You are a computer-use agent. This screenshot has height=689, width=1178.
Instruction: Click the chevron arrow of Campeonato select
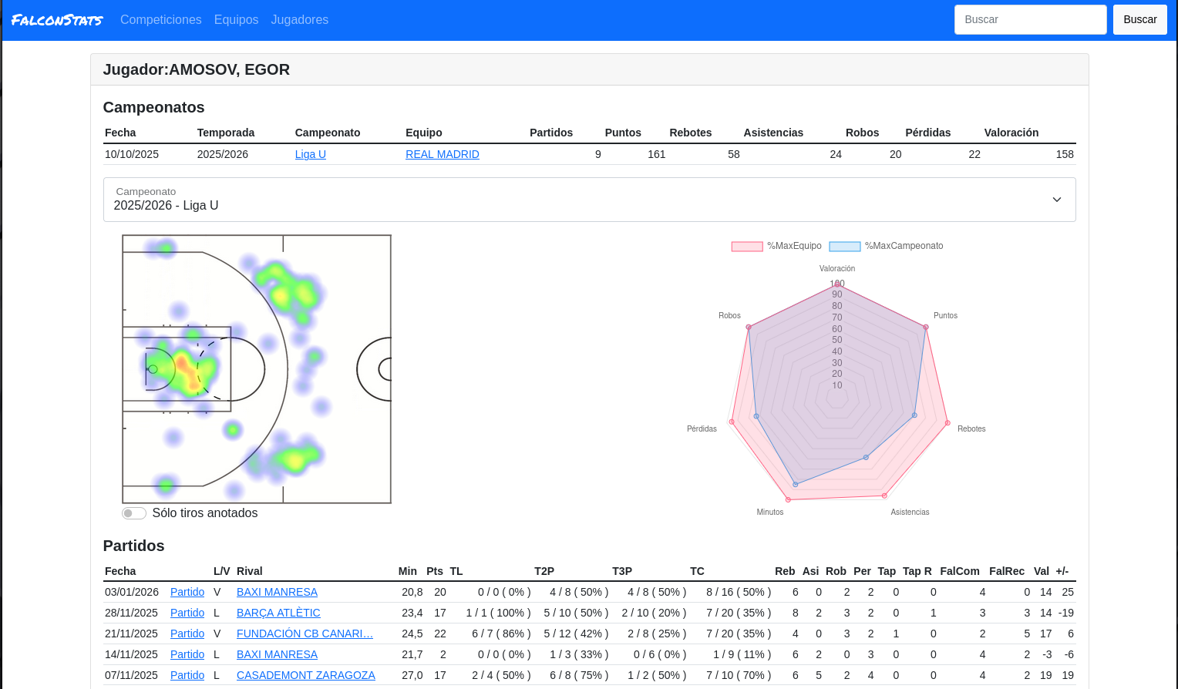coord(1056,200)
